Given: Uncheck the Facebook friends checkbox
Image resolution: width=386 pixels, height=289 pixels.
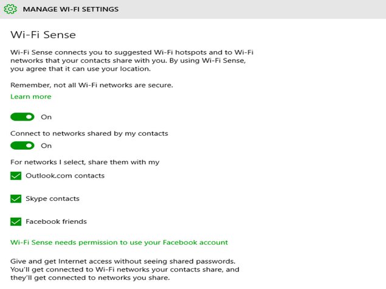Looking at the screenshot, I should coord(16,221).
